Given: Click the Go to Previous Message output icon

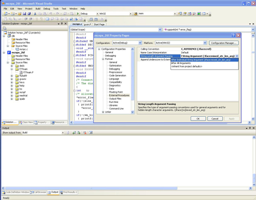Looking at the screenshot, I should pyautogui.click(x=74, y=132).
